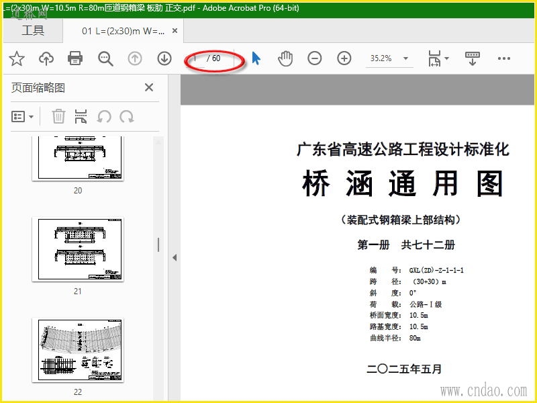The width and height of the screenshot is (537, 403).
Task: Click the 页面缩略图 panel title
Action: [38, 88]
